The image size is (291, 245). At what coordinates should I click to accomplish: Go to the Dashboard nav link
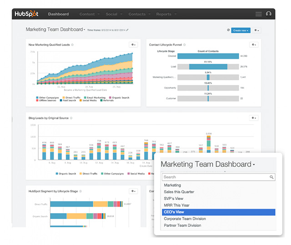coord(58,14)
